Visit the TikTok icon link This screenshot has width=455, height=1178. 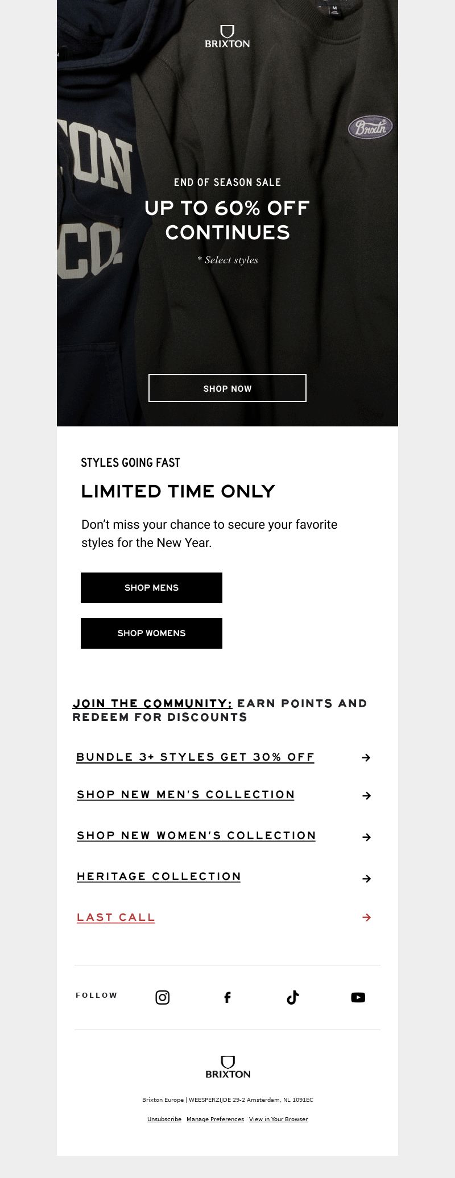[293, 997]
